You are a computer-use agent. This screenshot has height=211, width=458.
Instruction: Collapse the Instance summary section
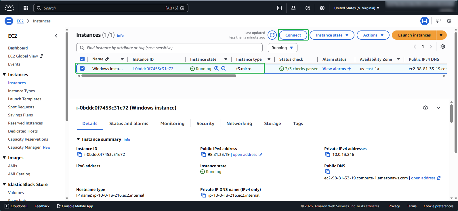pyautogui.click(x=78, y=139)
